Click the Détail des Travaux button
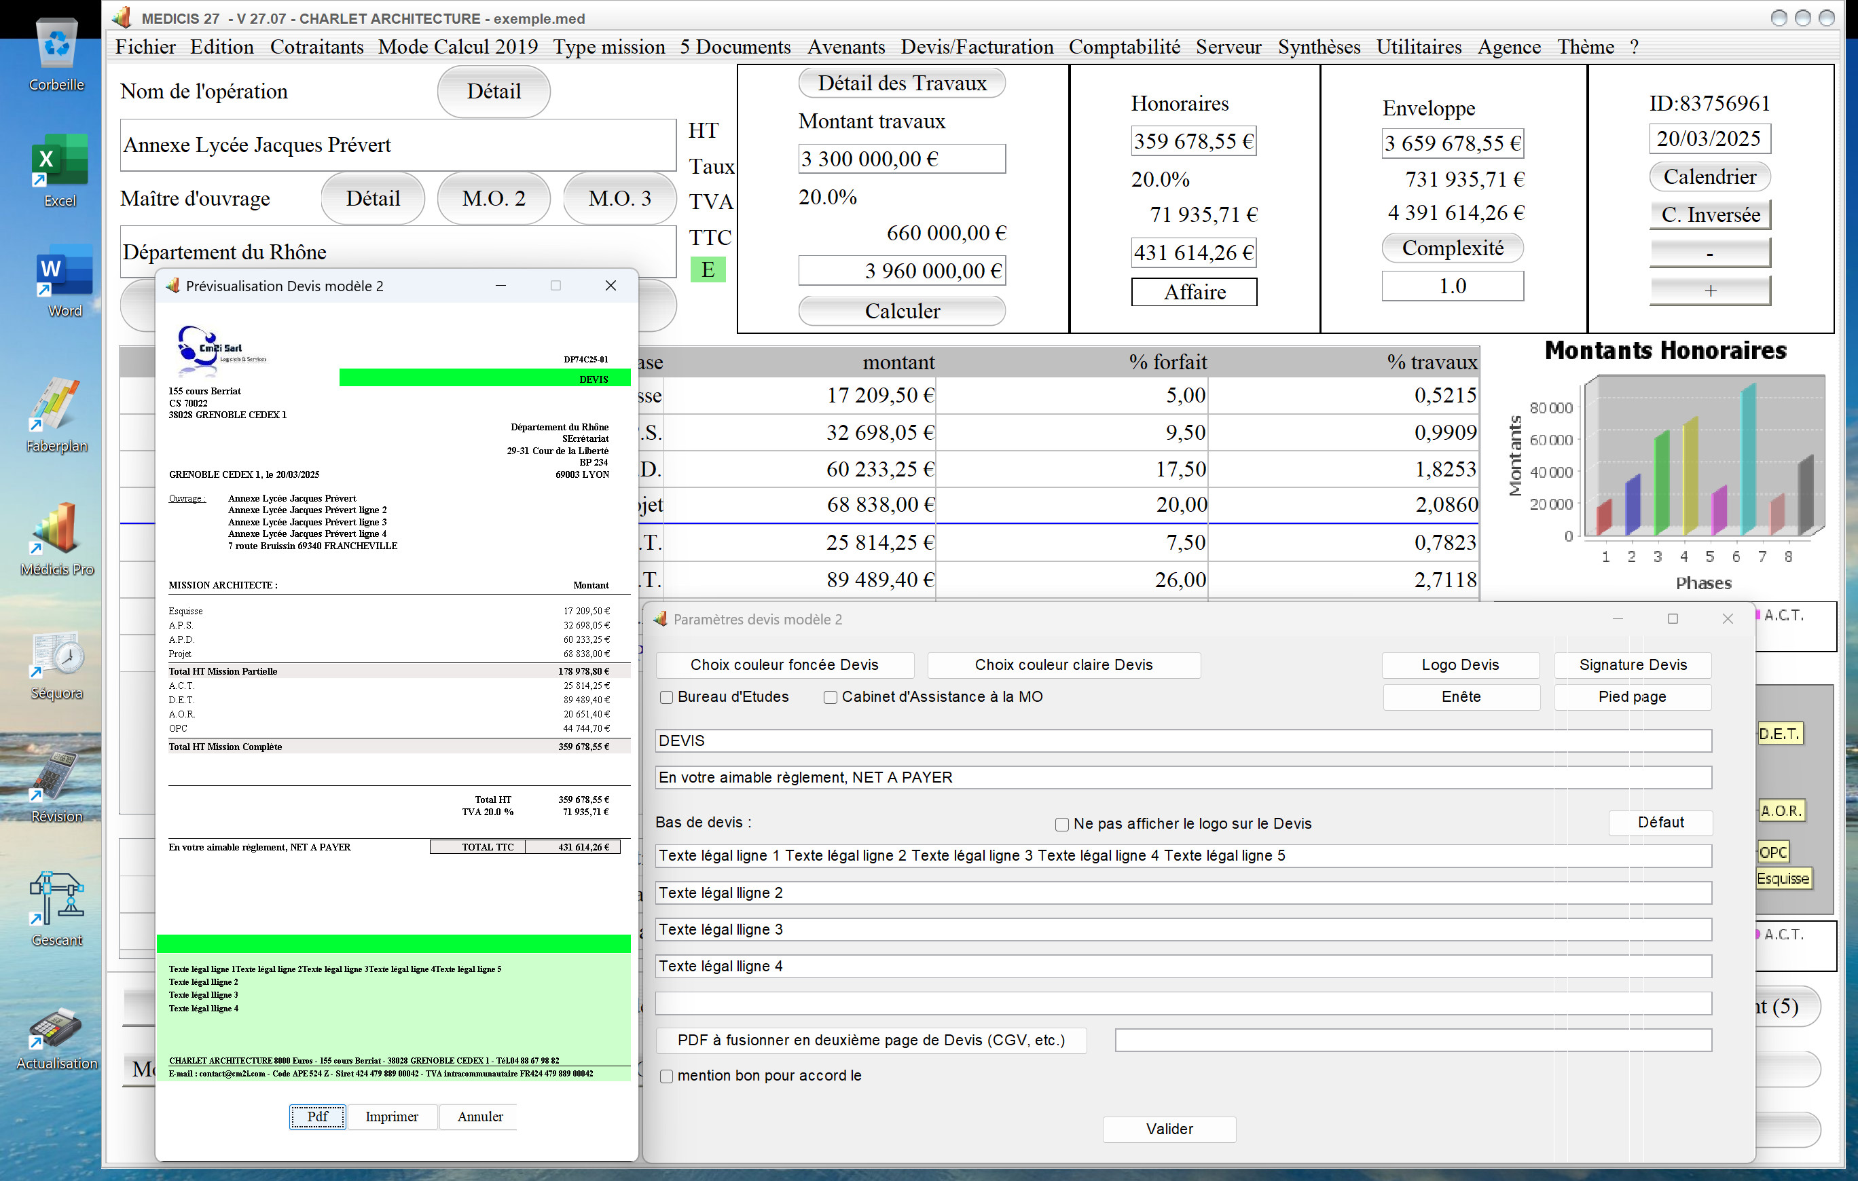Screen dimensions: 1858x1181 pos(901,83)
